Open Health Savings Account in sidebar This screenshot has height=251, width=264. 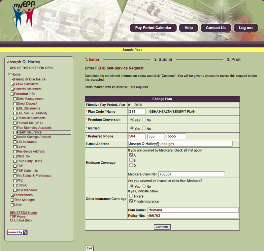(34, 137)
